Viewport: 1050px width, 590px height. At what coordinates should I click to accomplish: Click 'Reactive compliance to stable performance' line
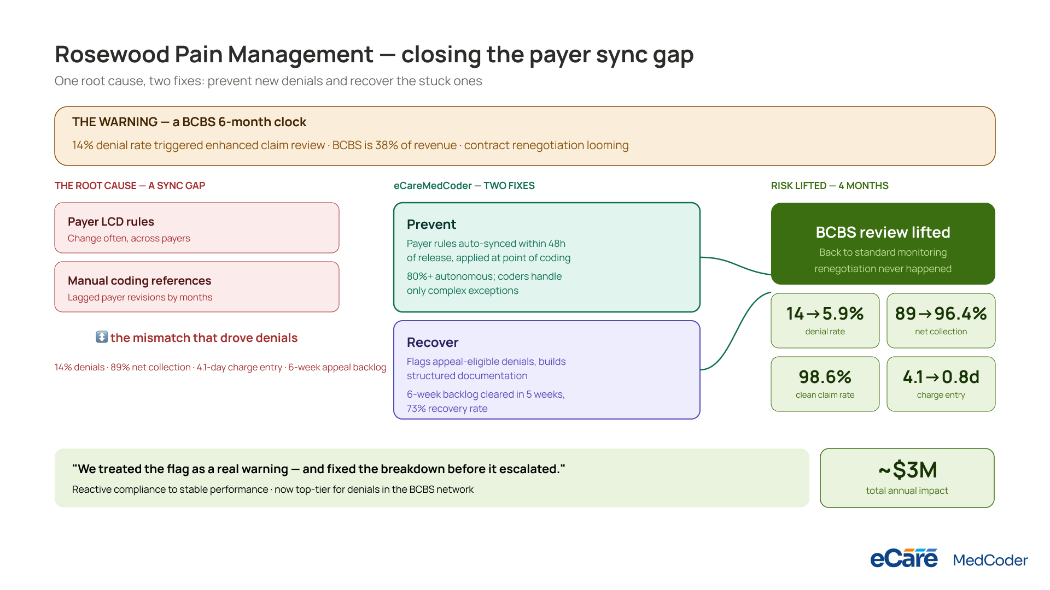point(273,489)
